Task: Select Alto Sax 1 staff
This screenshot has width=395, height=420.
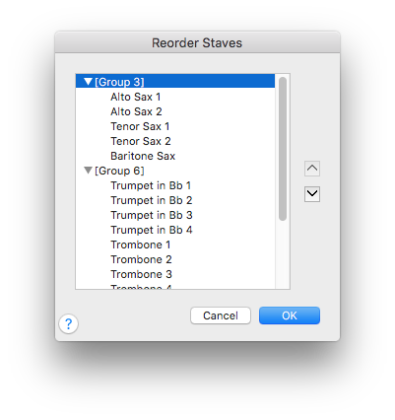Action: point(175,97)
